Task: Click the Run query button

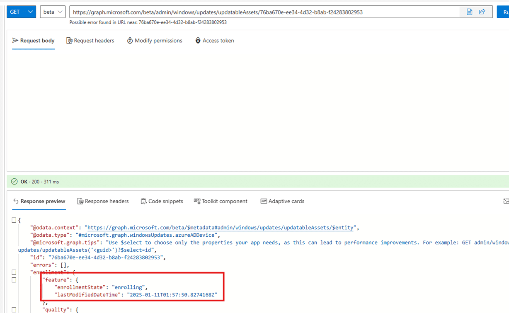Action: tap(503, 12)
